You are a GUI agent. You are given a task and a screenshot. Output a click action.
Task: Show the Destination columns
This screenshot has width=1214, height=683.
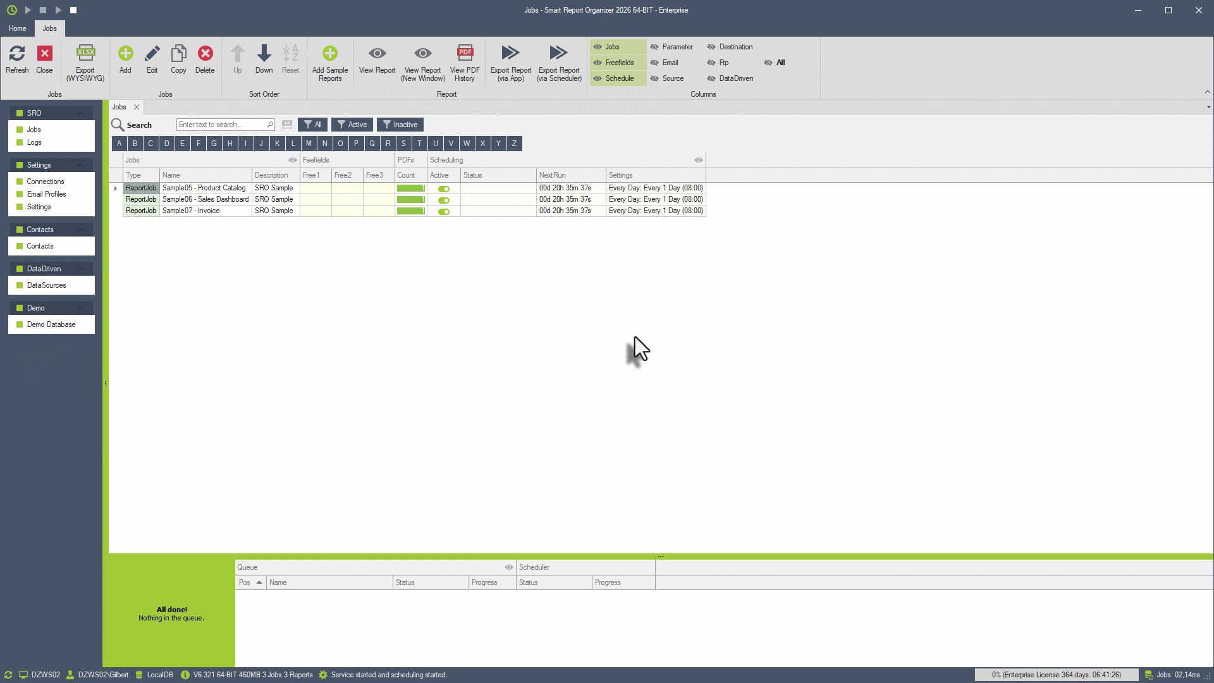730,47
